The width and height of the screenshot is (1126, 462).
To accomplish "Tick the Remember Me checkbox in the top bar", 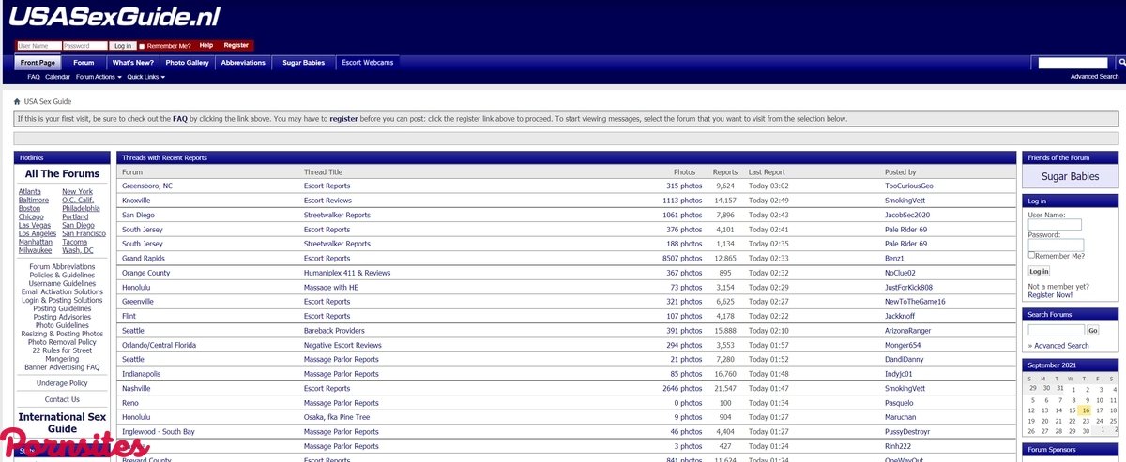I will tap(142, 46).
